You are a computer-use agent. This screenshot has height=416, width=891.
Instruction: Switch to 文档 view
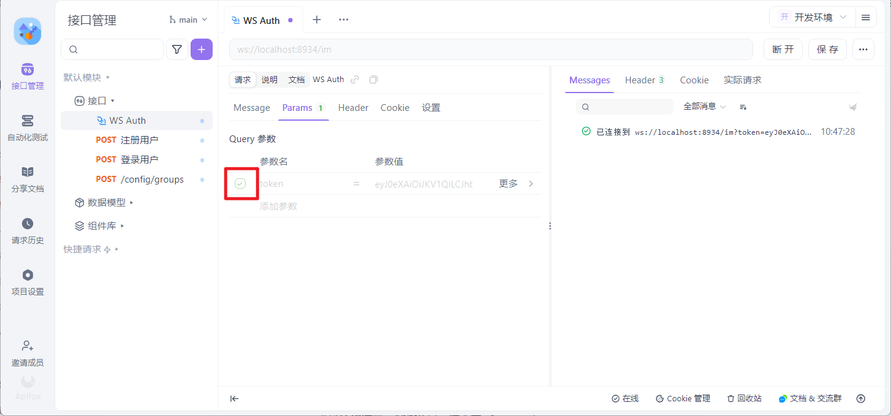coord(296,80)
